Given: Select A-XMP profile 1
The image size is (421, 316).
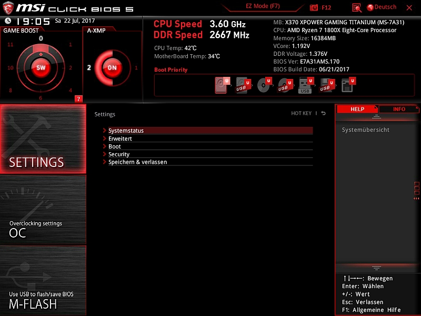Looking at the screenshot, I should point(136,68).
